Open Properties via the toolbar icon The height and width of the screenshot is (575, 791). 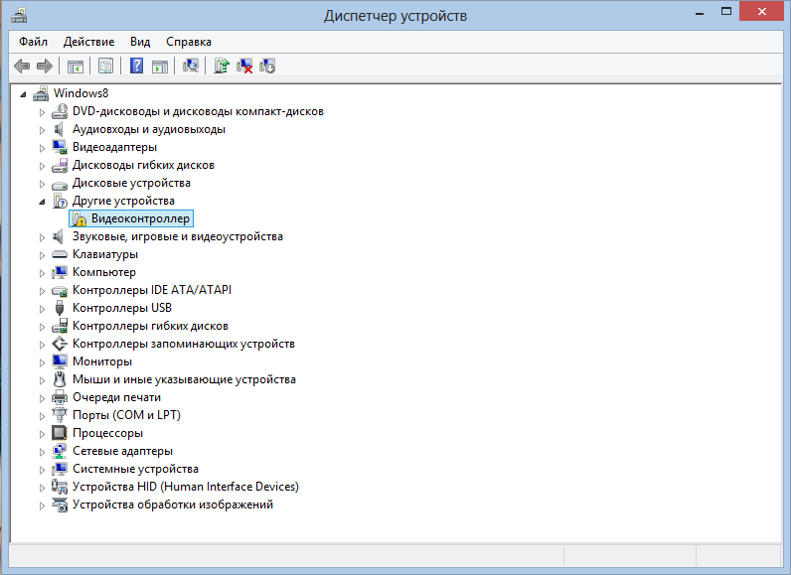click(x=106, y=66)
